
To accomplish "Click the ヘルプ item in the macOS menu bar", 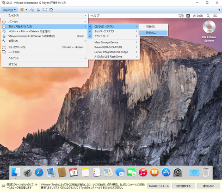I will pyautogui.click(x=95, y=16).
